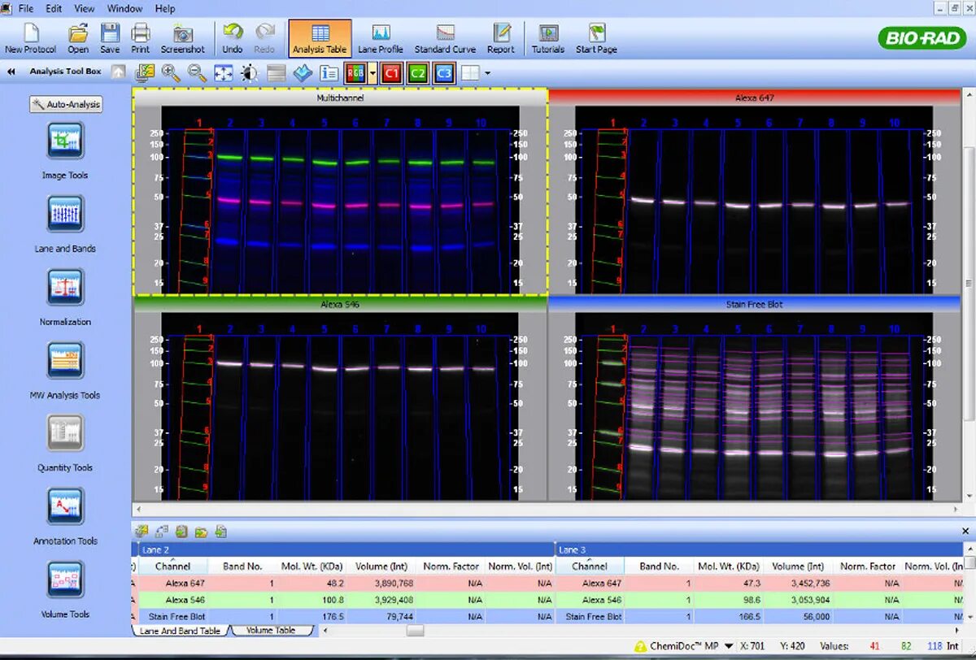Screen dimensions: 976x660
Task: Click the Auto-Analysis button
Action: coord(66,104)
